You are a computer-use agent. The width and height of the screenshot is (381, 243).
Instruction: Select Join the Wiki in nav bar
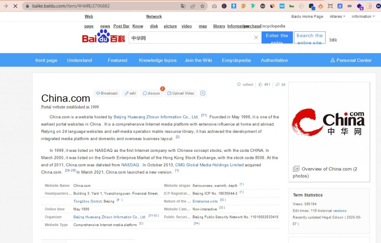pos(198,60)
